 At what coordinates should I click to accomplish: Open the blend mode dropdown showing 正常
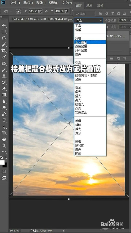click(x=89, y=20)
